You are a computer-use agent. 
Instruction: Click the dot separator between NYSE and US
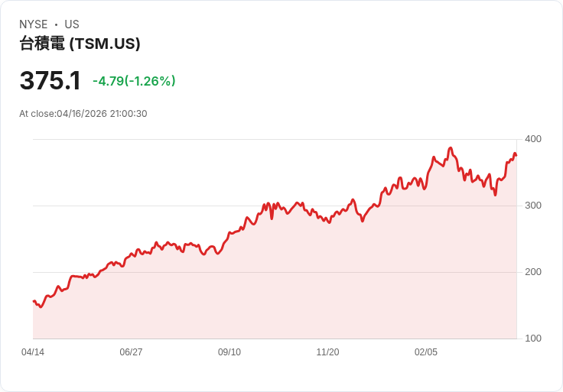pos(56,24)
